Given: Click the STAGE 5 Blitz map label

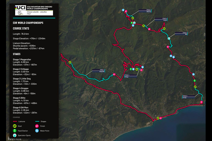Looking at the screenshot, I should [181, 34].
